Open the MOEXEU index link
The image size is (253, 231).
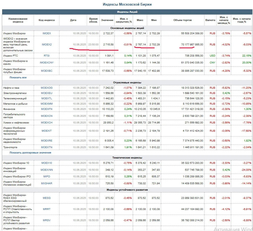(x=47, y=93)
